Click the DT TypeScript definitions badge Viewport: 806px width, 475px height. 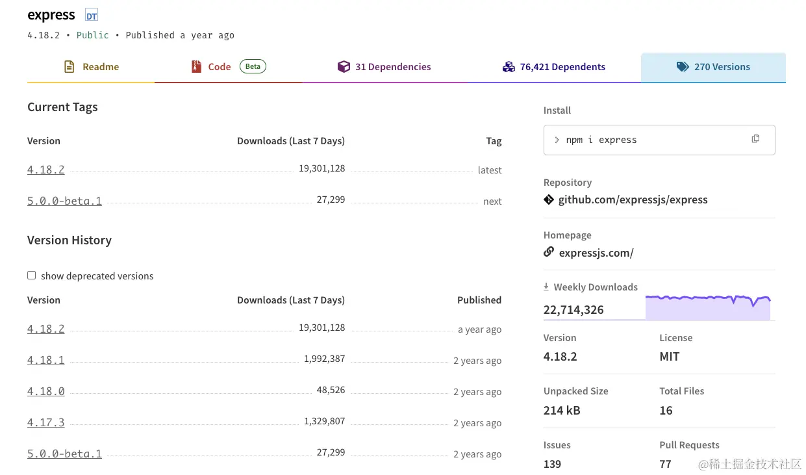92,16
